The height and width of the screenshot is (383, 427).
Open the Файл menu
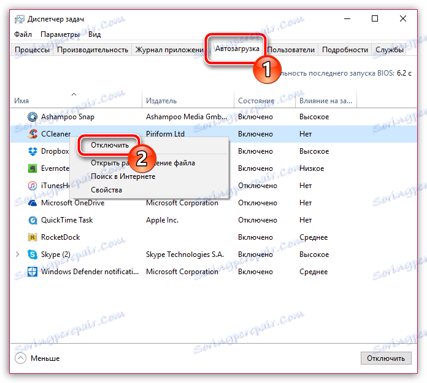[23, 34]
